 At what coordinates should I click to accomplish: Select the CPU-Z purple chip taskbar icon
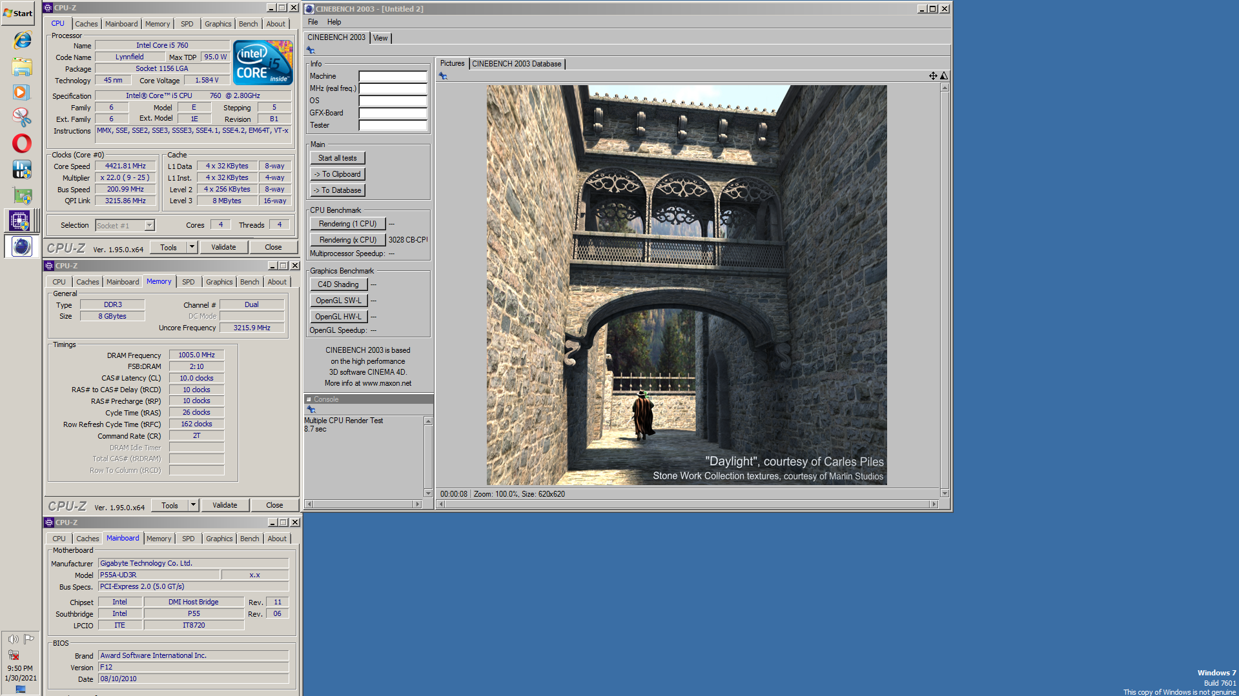20,221
